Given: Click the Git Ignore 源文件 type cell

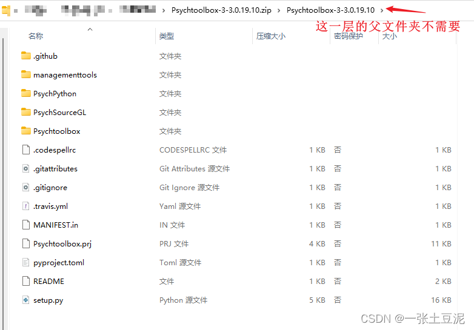Looking at the screenshot, I should click(x=189, y=188).
